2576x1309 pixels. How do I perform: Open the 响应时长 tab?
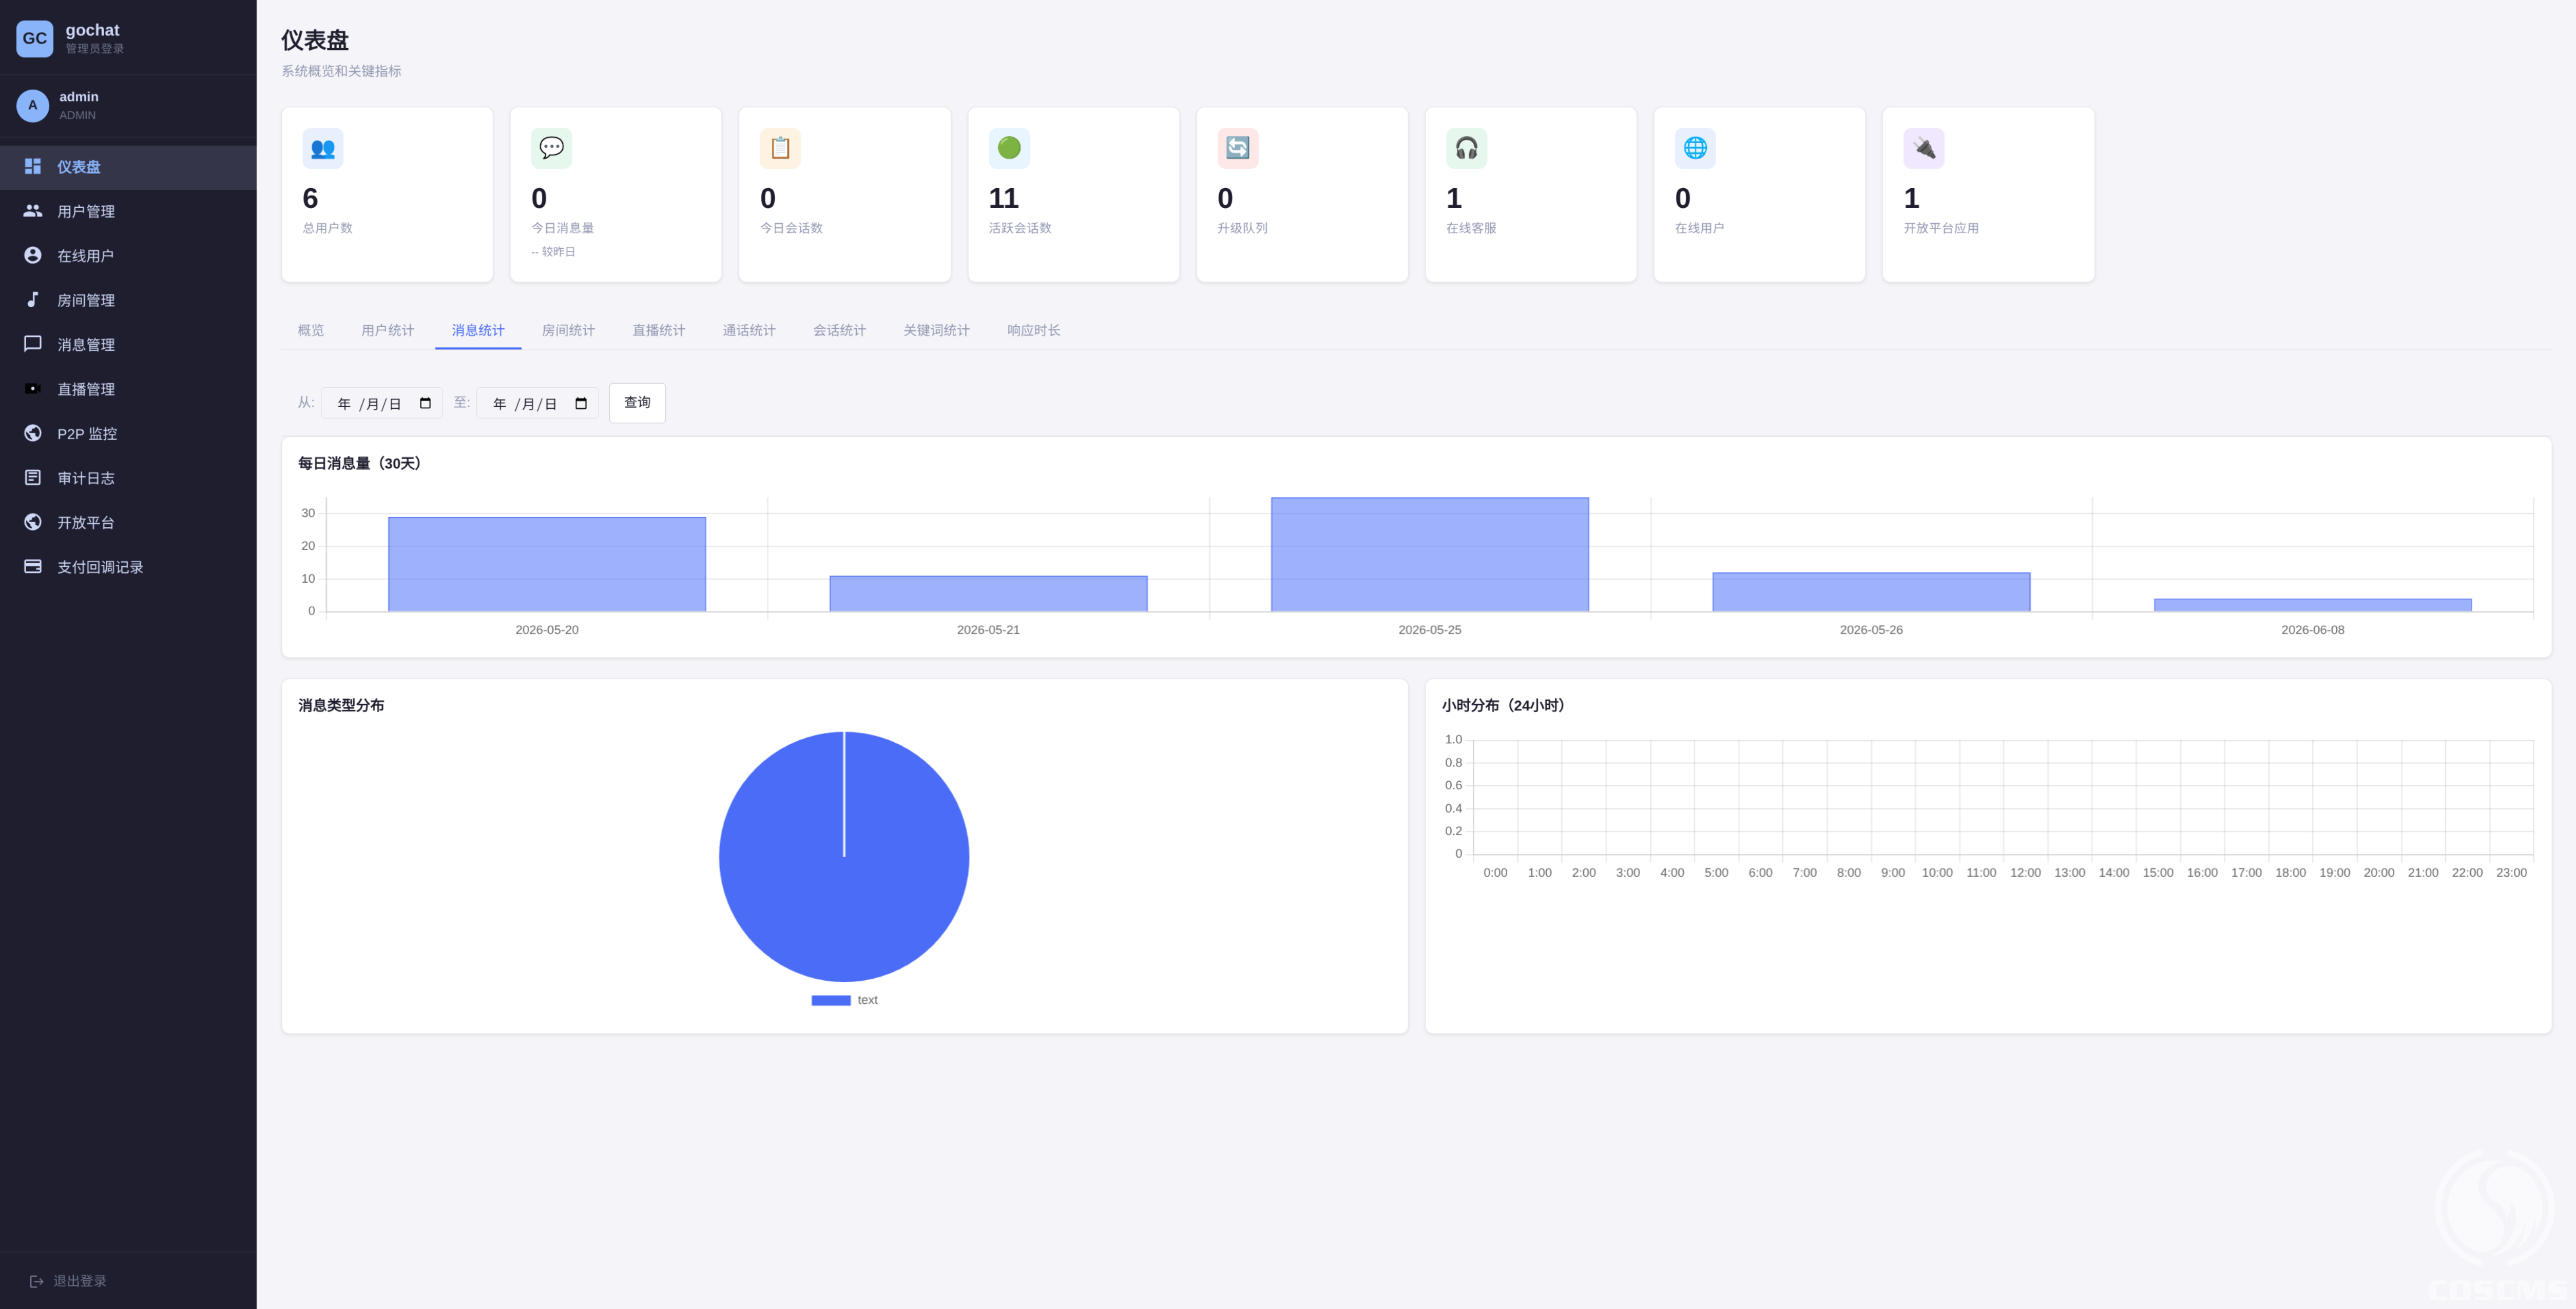[1034, 330]
